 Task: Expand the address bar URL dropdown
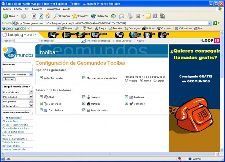pyautogui.click(x=210, y=23)
